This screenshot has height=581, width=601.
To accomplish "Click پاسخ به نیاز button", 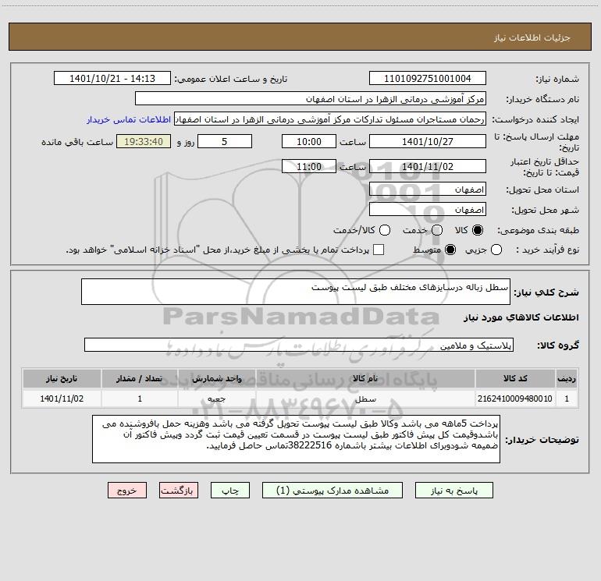I will point(453,491).
